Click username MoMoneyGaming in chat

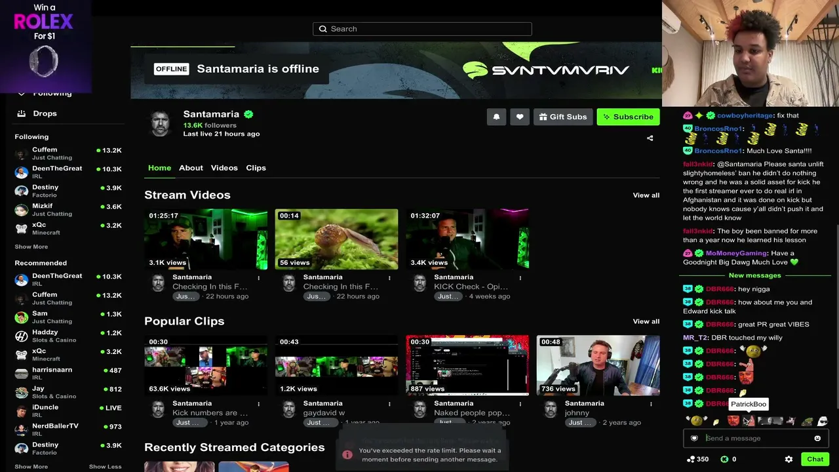pos(736,253)
